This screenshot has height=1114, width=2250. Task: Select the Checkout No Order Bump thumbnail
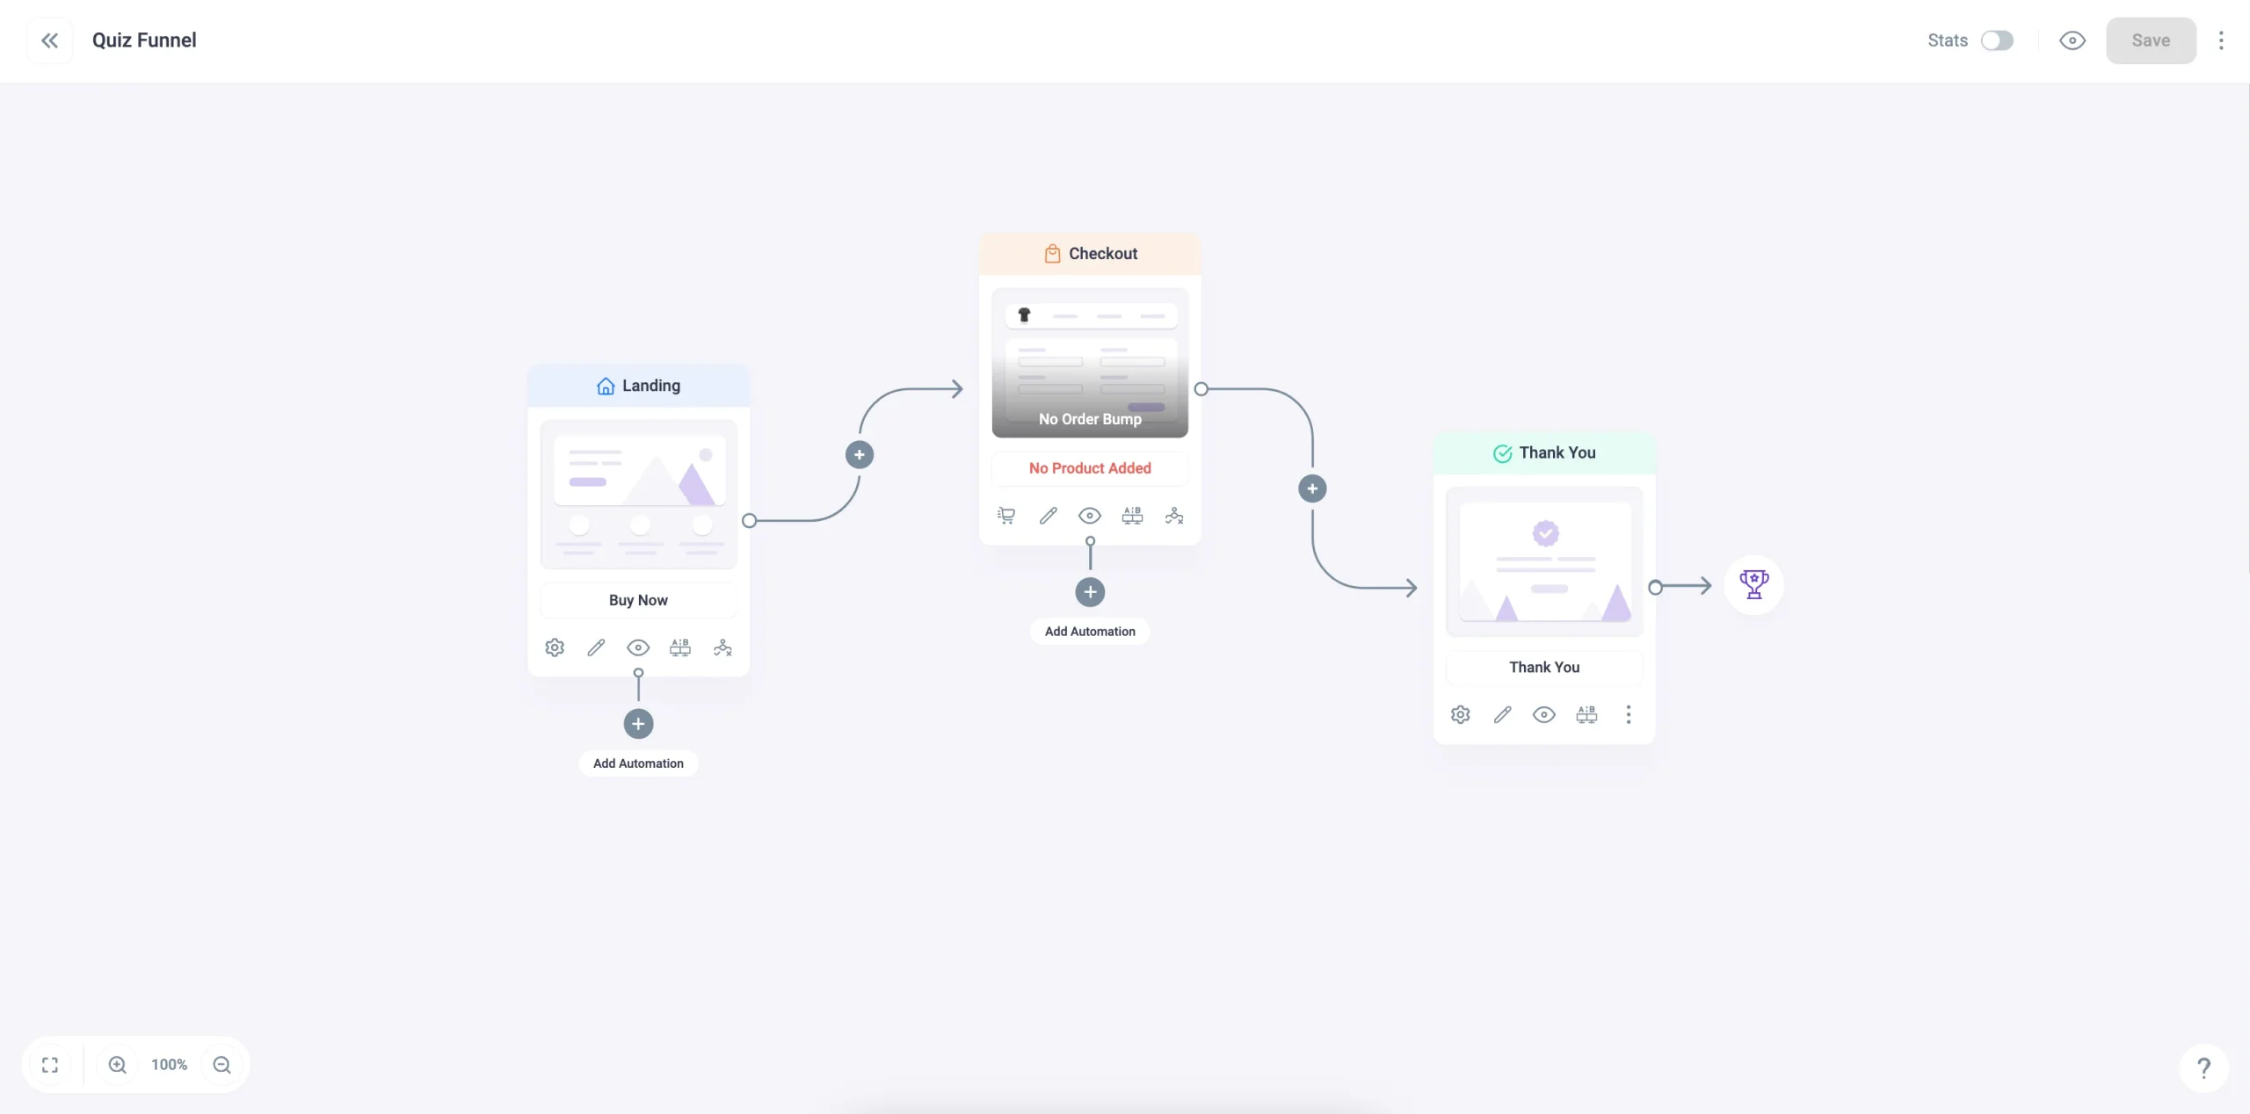coord(1090,363)
